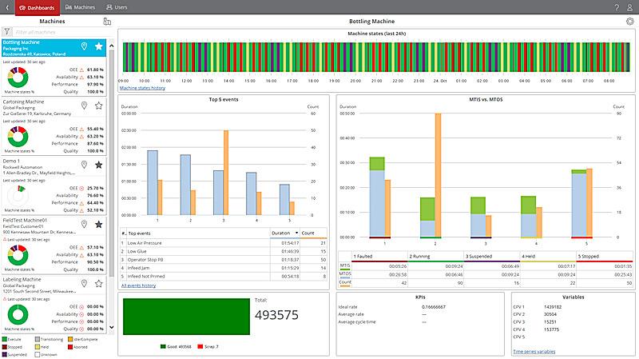Open the user account profile icon

(631, 6)
